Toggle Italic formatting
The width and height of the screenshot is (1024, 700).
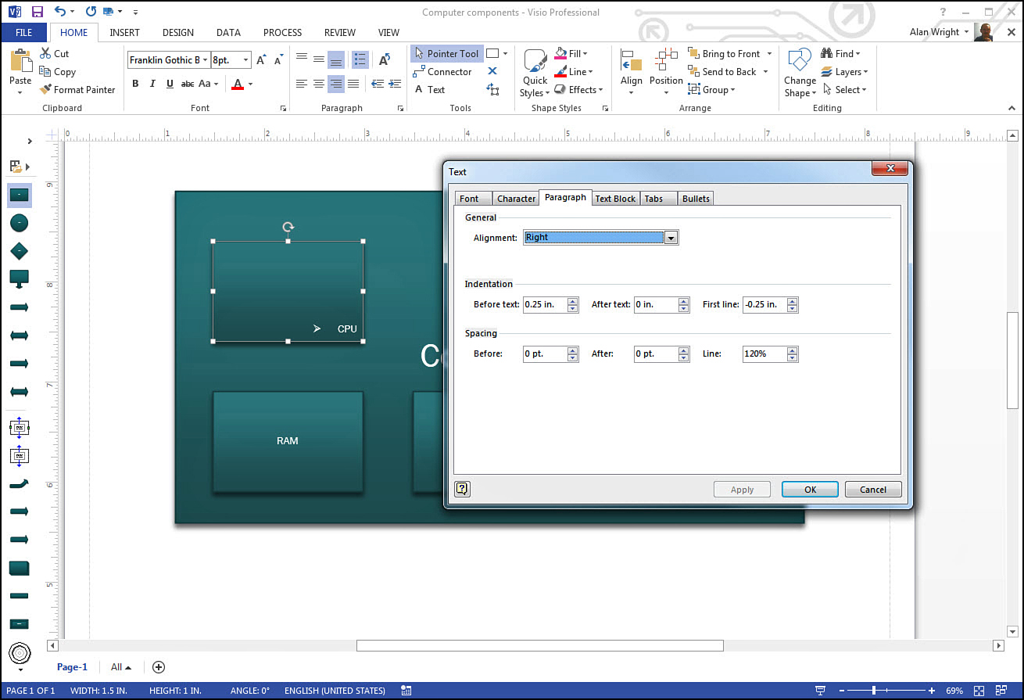152,84
